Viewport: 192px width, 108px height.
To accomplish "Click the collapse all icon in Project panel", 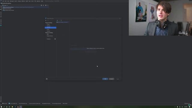I will (43, 5).
